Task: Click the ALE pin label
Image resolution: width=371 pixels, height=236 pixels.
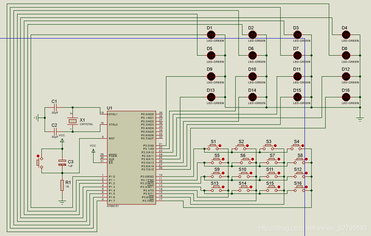Action: (111, 159)
